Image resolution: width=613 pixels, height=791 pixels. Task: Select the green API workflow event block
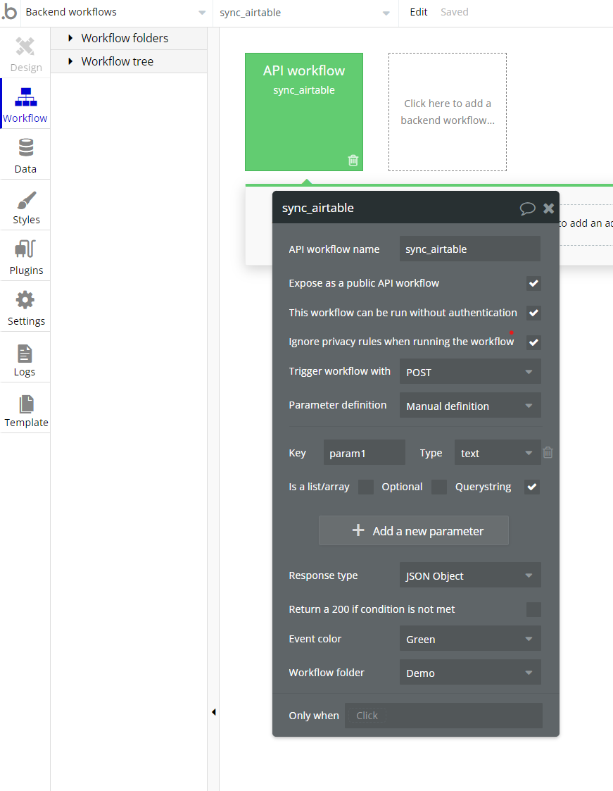304,112
